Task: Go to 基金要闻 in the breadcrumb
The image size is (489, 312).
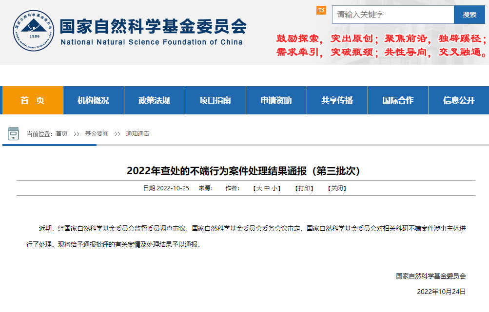Action: pos(97,133)
